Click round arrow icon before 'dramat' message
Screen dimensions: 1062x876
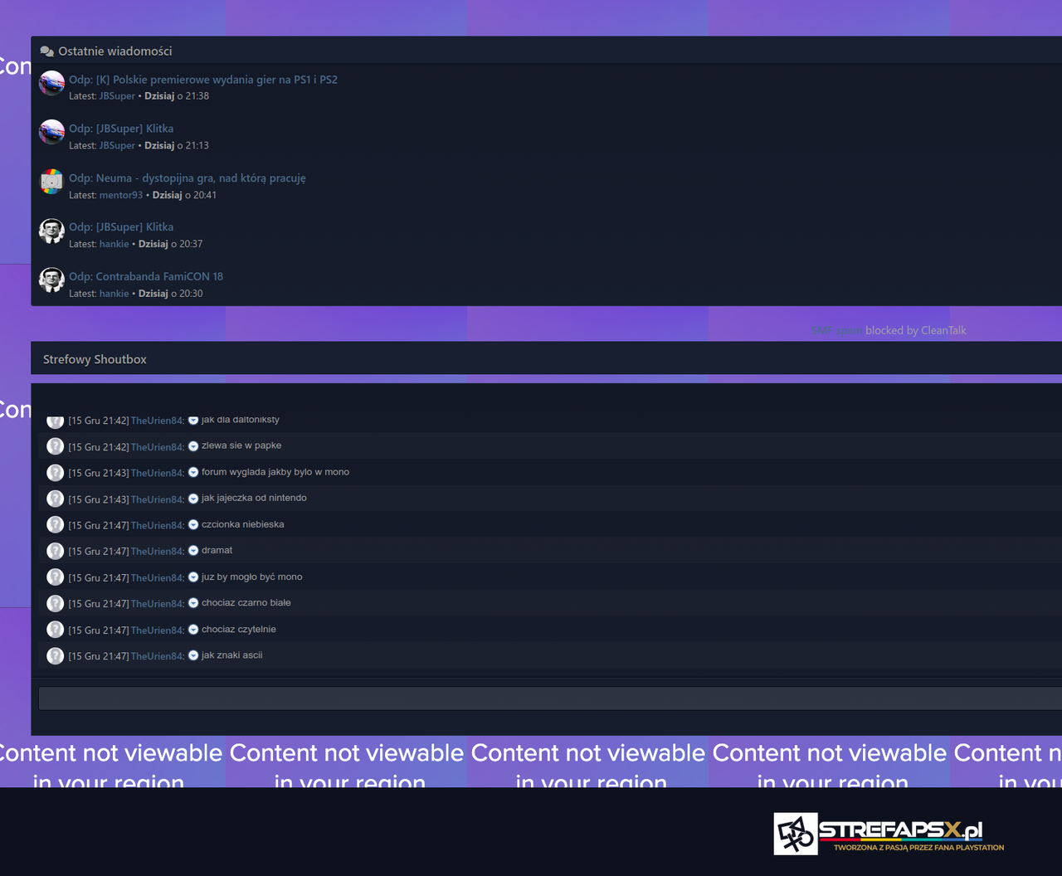click(193, 551)
